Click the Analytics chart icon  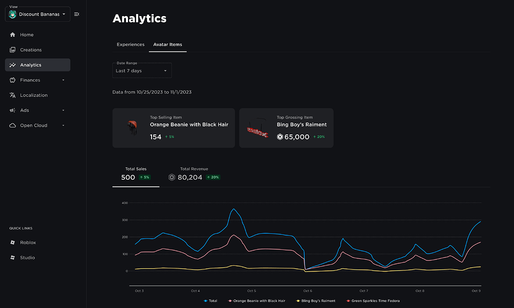coord(12,64)
